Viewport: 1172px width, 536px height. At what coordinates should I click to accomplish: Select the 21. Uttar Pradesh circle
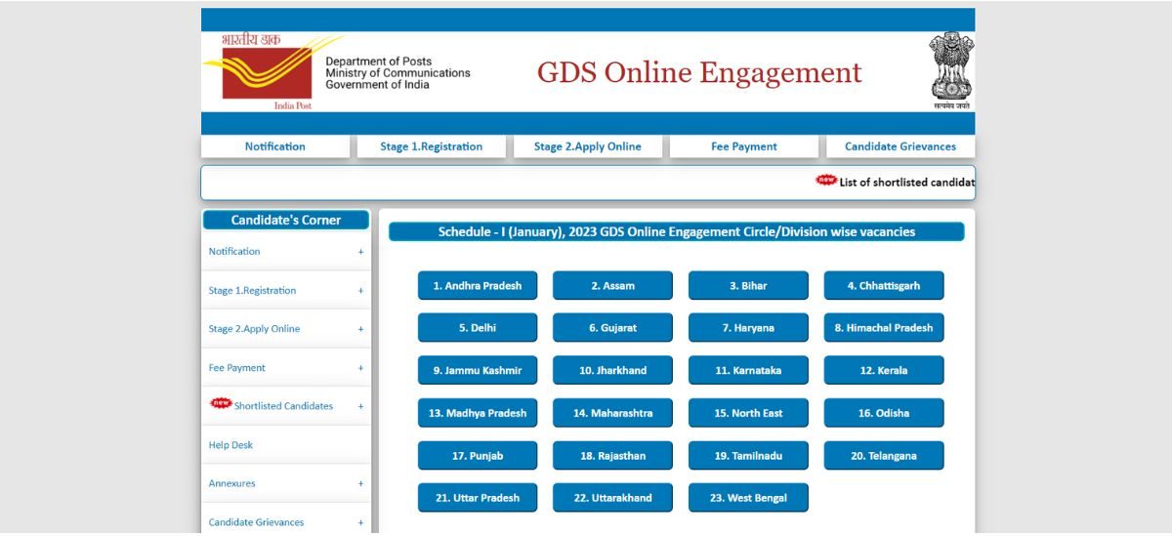pos(478,498)
